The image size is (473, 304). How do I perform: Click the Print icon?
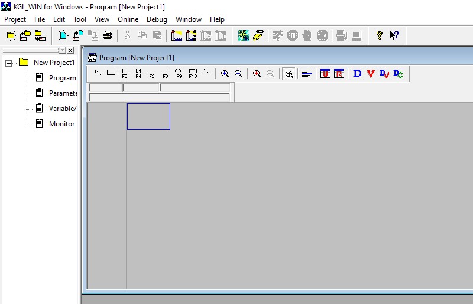point(108,35)
